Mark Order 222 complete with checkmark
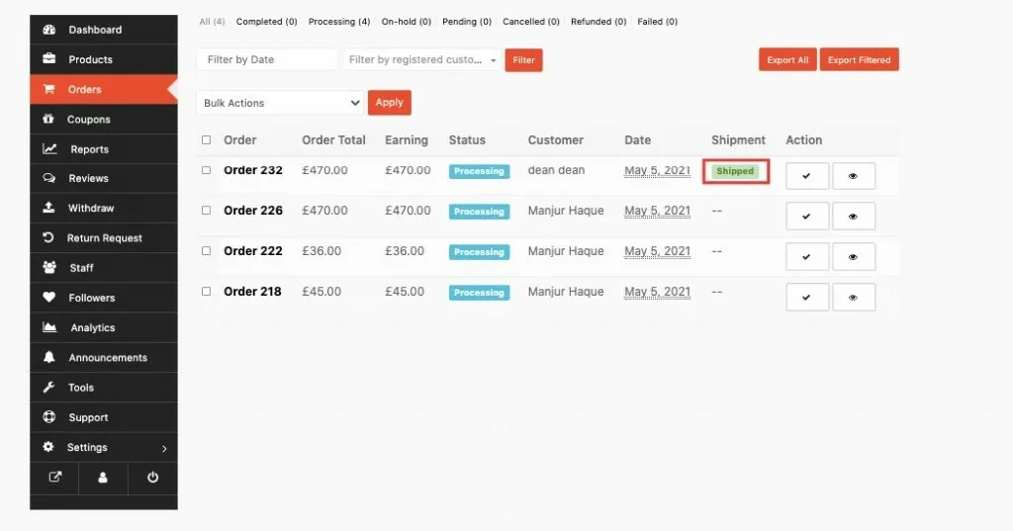Viewport: 1013px width, 531px height. click(807, 257)
